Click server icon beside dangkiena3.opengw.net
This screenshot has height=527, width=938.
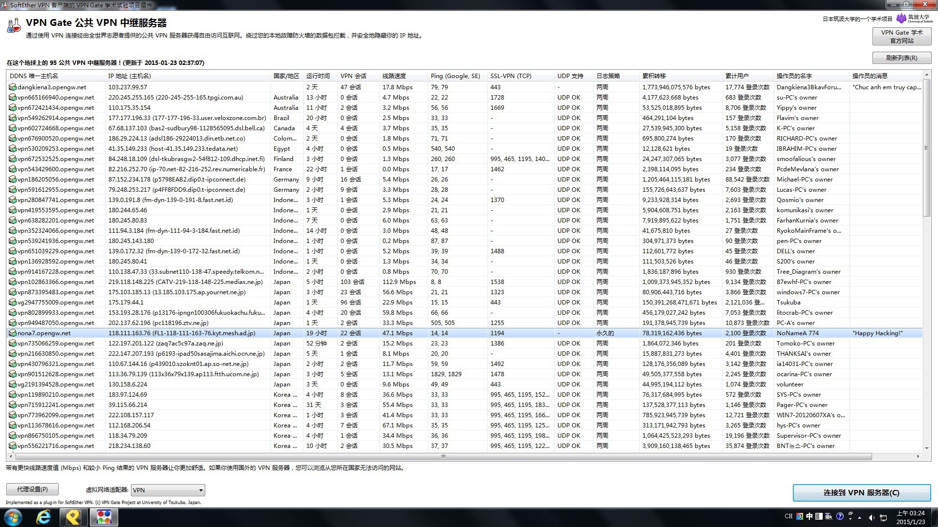coord(13,87)
